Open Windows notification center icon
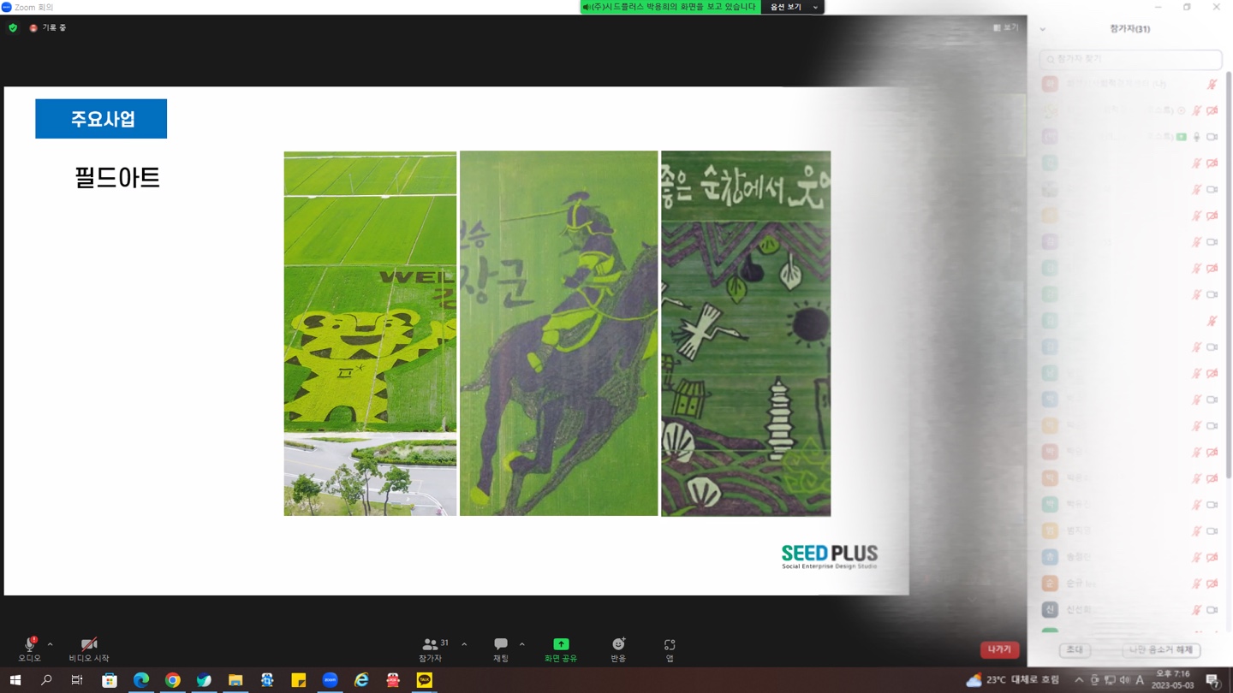The height and width of the screenshot is (693, 1233). (1213, 681)
